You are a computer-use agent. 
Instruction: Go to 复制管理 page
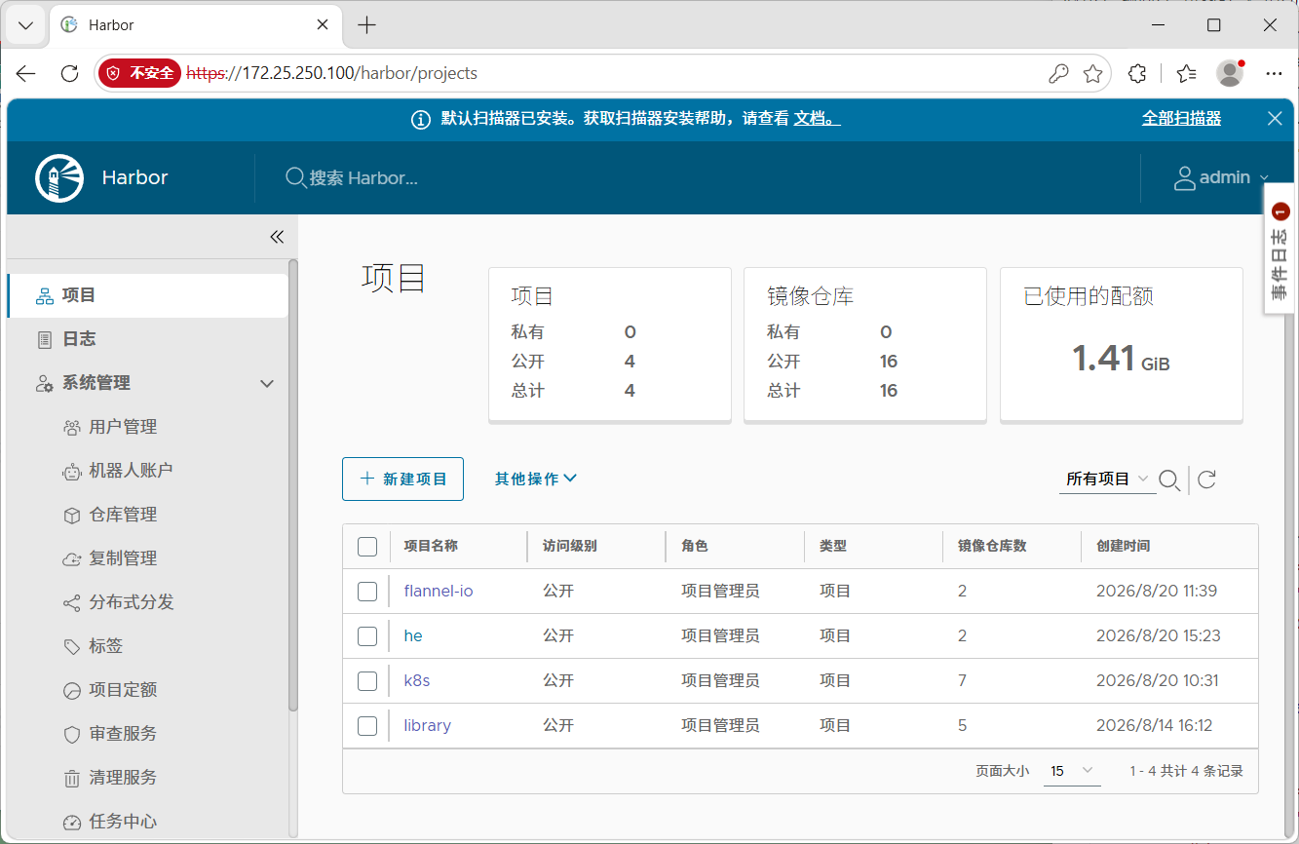click(123, 558)
